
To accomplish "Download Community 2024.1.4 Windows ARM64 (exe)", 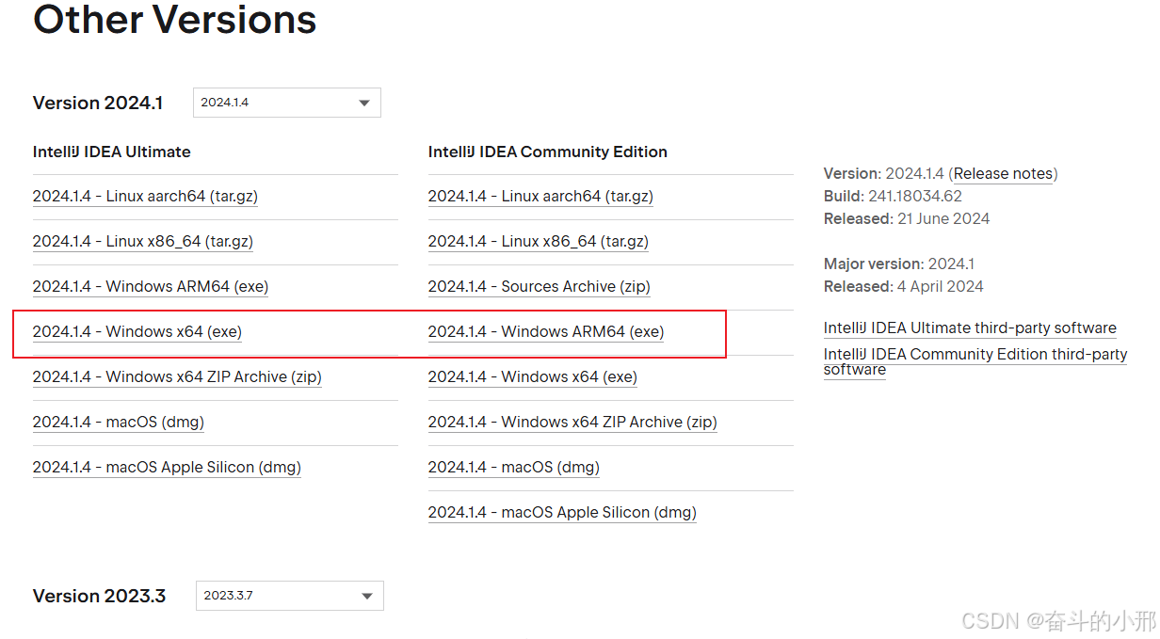I will click(546, 332).
